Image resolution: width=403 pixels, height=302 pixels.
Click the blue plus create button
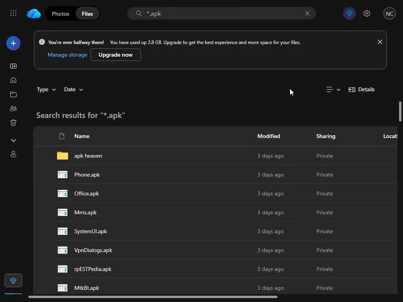click(13, 43)
